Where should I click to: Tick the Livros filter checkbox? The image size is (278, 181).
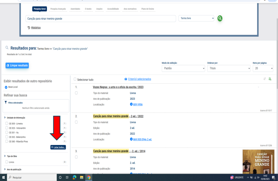tap(6, 162)
